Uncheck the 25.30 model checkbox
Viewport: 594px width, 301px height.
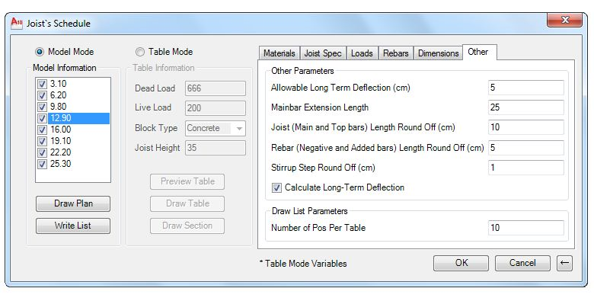[x=42, y=164]
